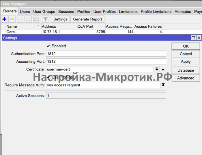Open the Database settings button

(186, 70)
